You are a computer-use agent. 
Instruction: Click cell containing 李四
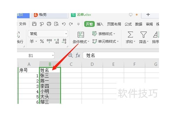(x=50, y=86)
